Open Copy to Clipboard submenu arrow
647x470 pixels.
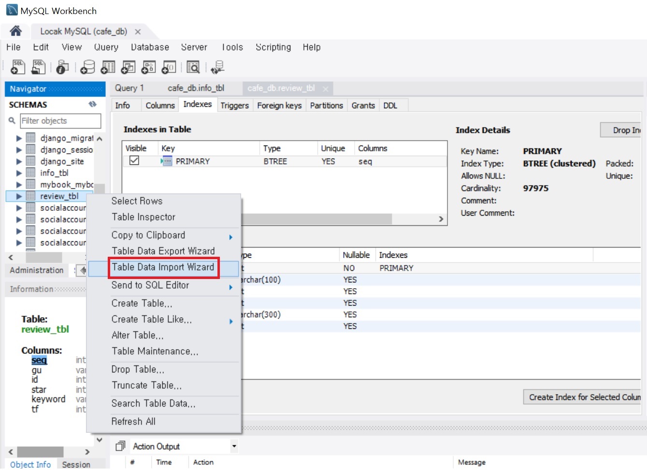(x=231, y=237)
